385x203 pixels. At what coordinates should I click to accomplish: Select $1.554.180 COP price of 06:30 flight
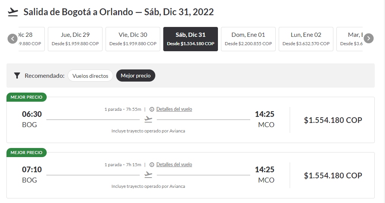tap(333, 120)
